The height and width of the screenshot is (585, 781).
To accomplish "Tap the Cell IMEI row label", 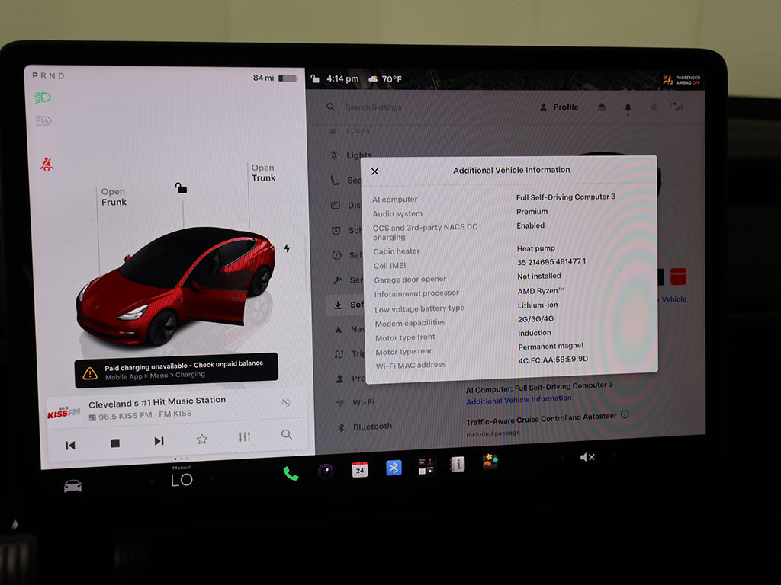I will (390, 266).
